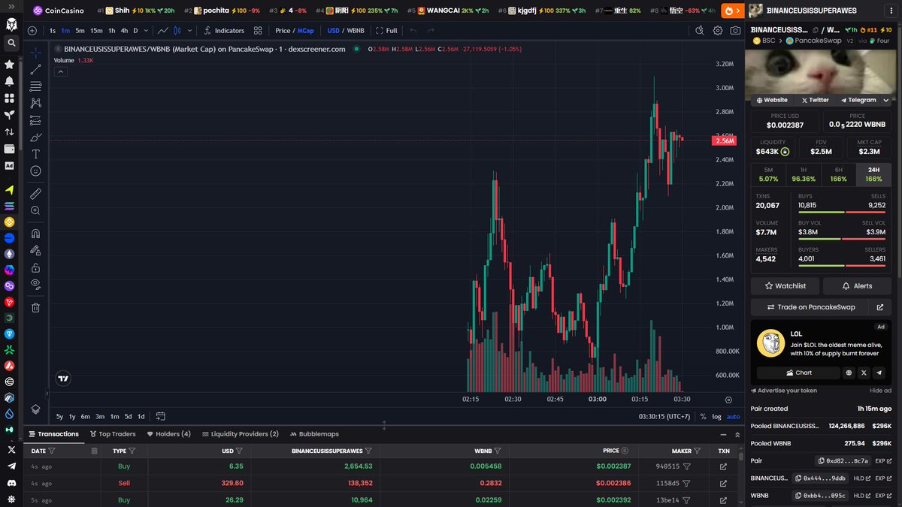Toggle log scale on chart
The height and width of the screenshot is (507, 902).
coord(716,416)
